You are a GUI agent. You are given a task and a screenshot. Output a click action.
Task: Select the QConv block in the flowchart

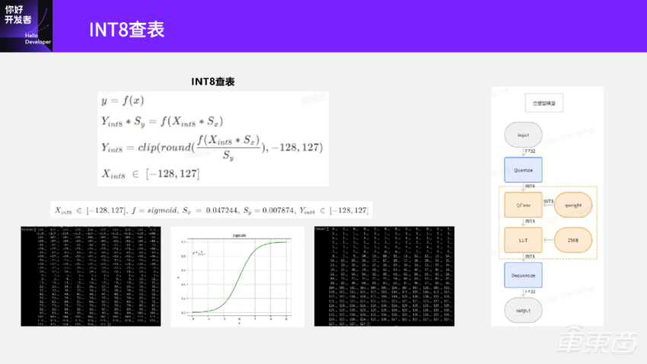[523, 205]
